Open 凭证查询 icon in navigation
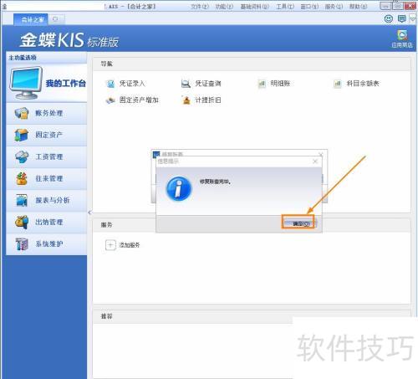 (186, 84)
